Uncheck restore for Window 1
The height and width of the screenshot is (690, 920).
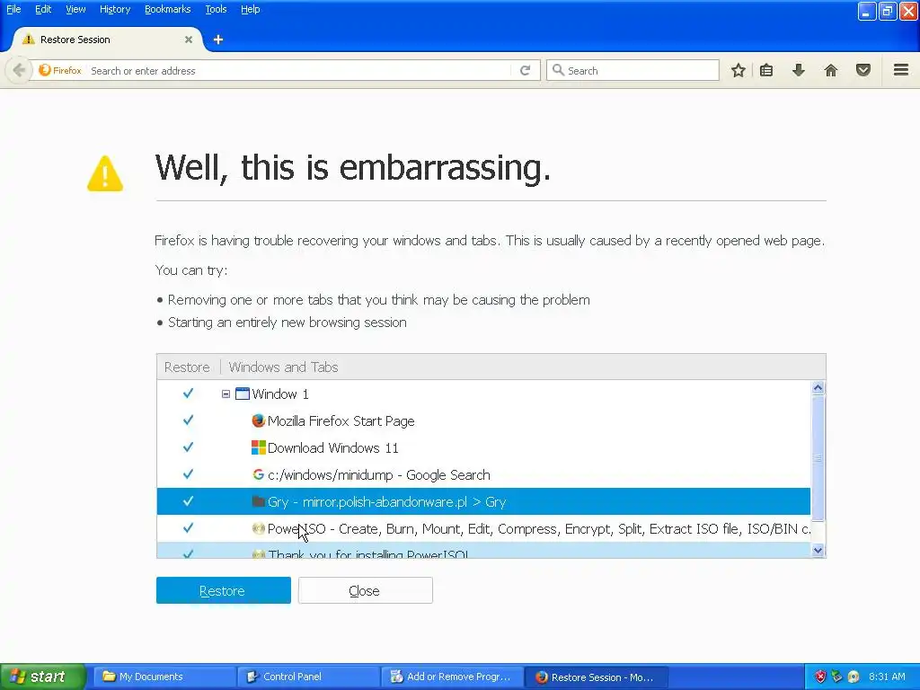coord(188,394)
